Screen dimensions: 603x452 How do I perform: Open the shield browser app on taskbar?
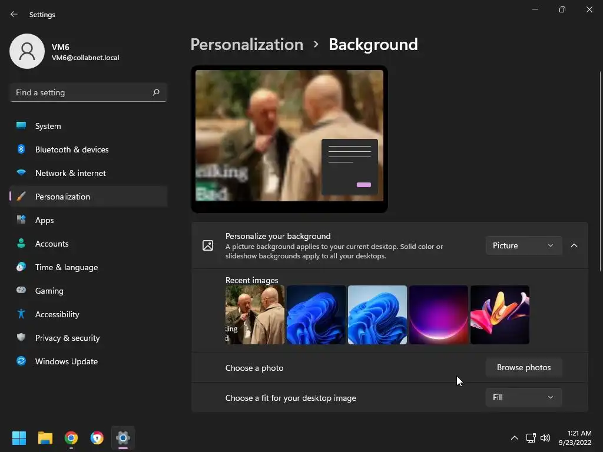(97, 438)
